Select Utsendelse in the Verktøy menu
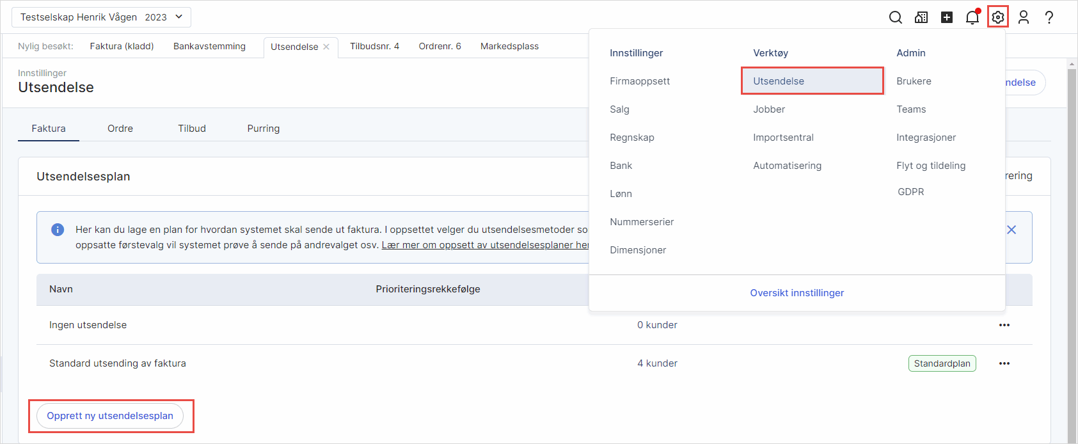The image size is (1078, 444). (x=779, y=81)
